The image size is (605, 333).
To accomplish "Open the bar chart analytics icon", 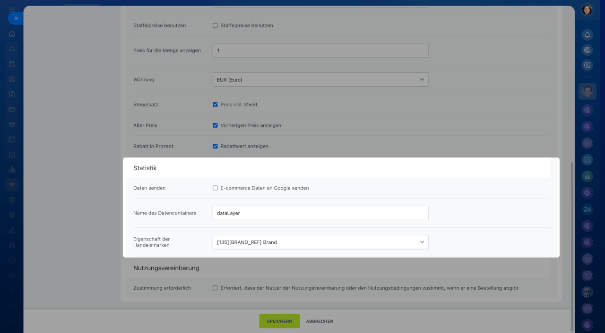I will click(12, 170).
